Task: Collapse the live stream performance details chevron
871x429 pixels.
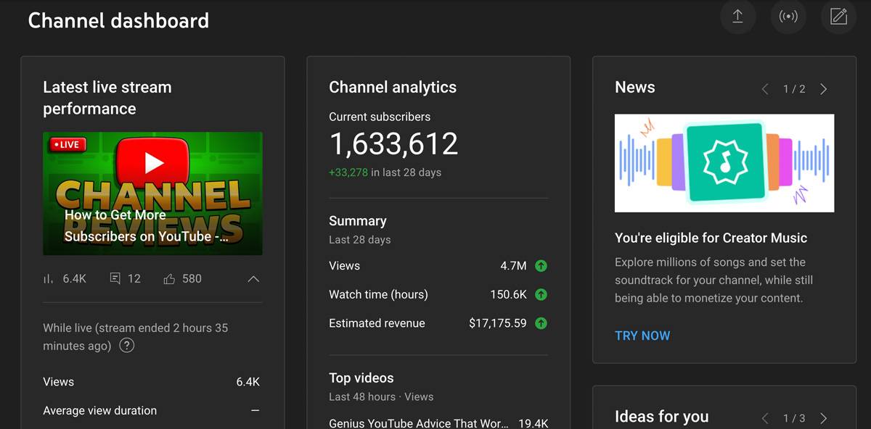Action: click(253, 279)
